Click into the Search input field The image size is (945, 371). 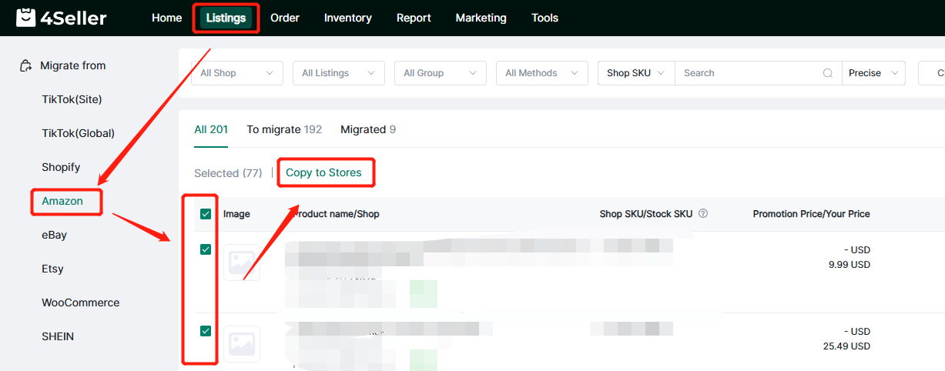click(x=747, y=73)
